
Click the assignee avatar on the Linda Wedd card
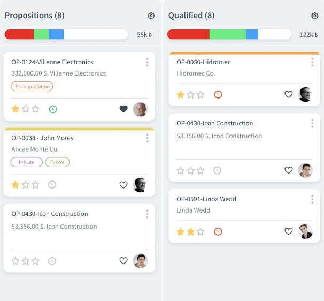tap(305, 232)
